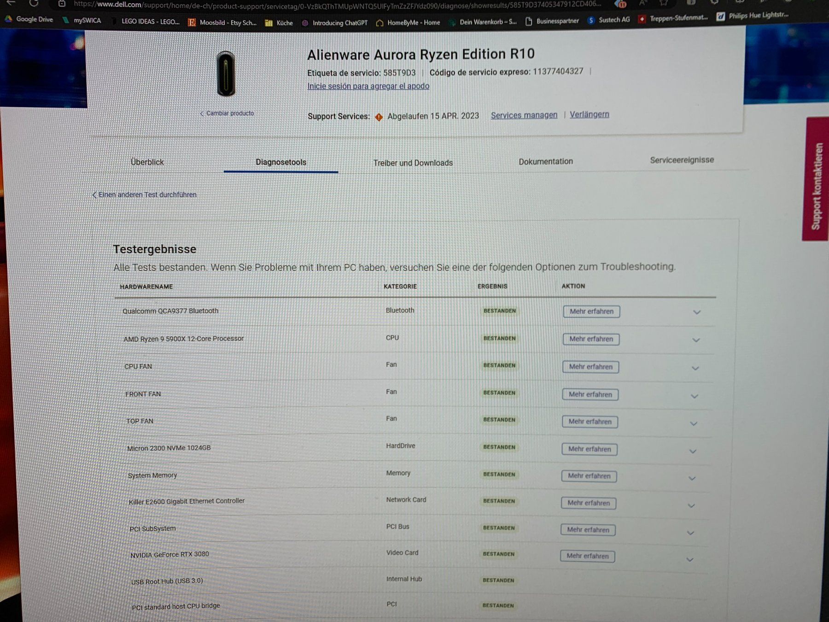
Task: Open the Support kontaktieren side tab
Action: tap(816, 180)
